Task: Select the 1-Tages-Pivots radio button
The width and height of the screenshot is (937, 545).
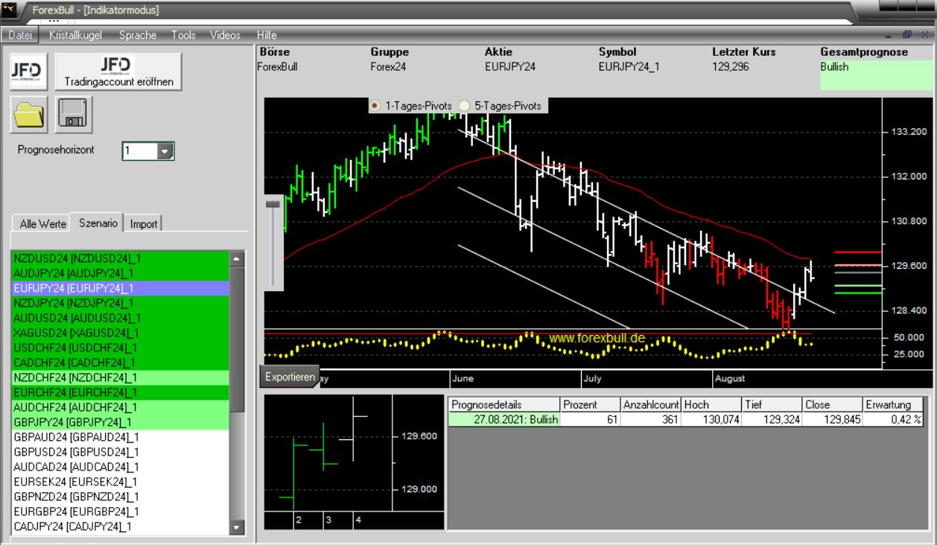Action: click(375, 106)
